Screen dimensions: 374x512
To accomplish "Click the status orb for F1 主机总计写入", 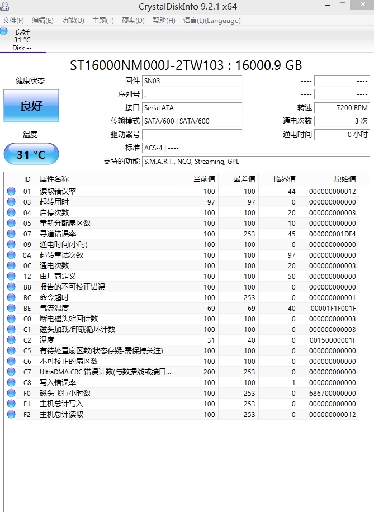I will click(x=11, y=403).
